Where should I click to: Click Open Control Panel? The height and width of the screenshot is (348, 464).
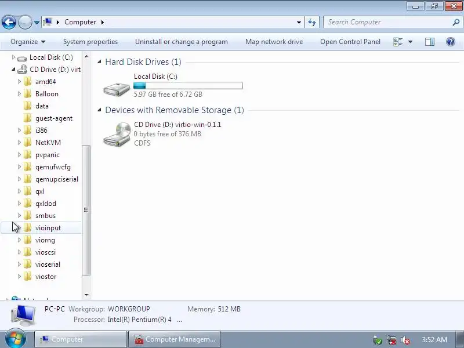[x=350, y=42]
